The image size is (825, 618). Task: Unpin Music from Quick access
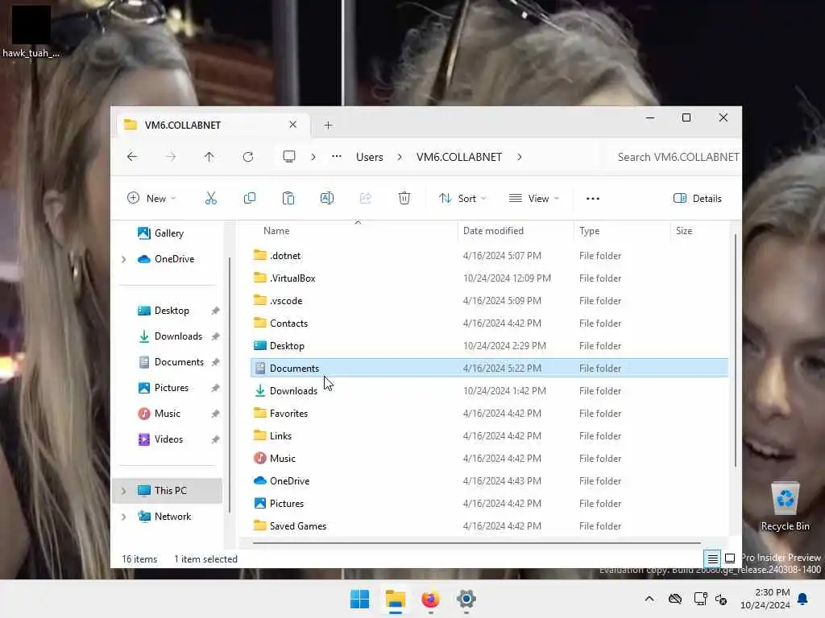coord(215,414)
